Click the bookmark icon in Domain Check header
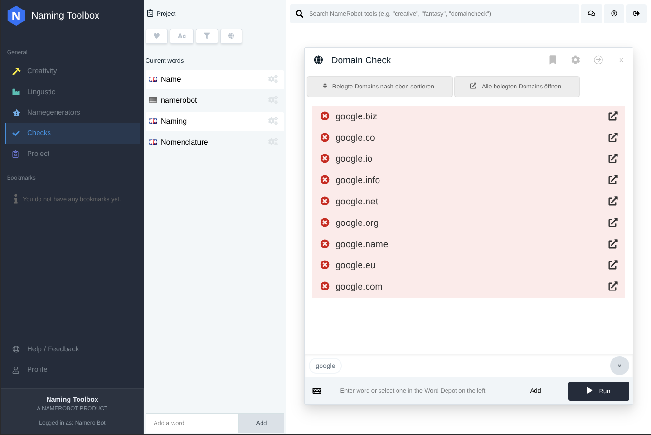The width and height of the screenshot is (651, 435). (553, 60)
